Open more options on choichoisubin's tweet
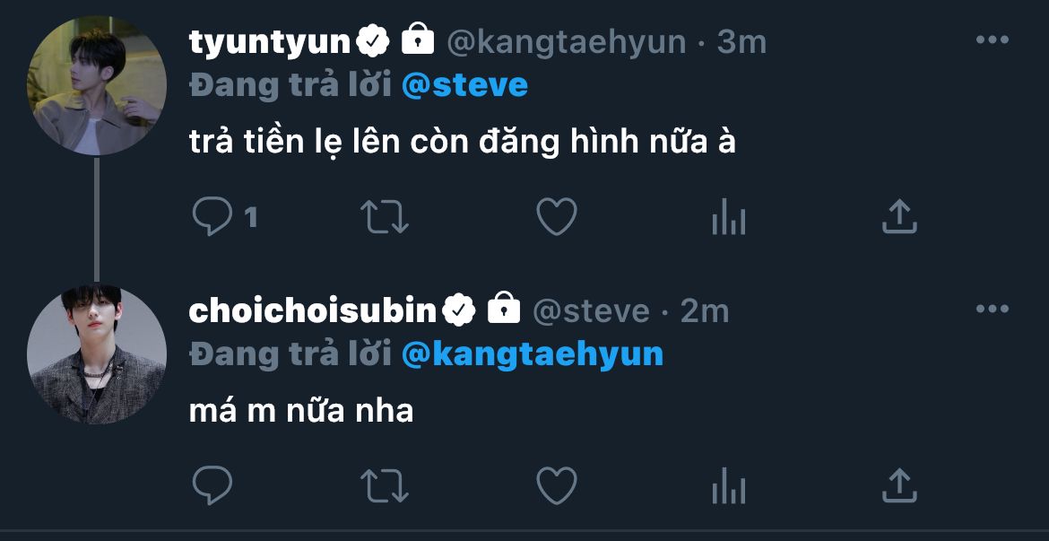 [992, 310]
